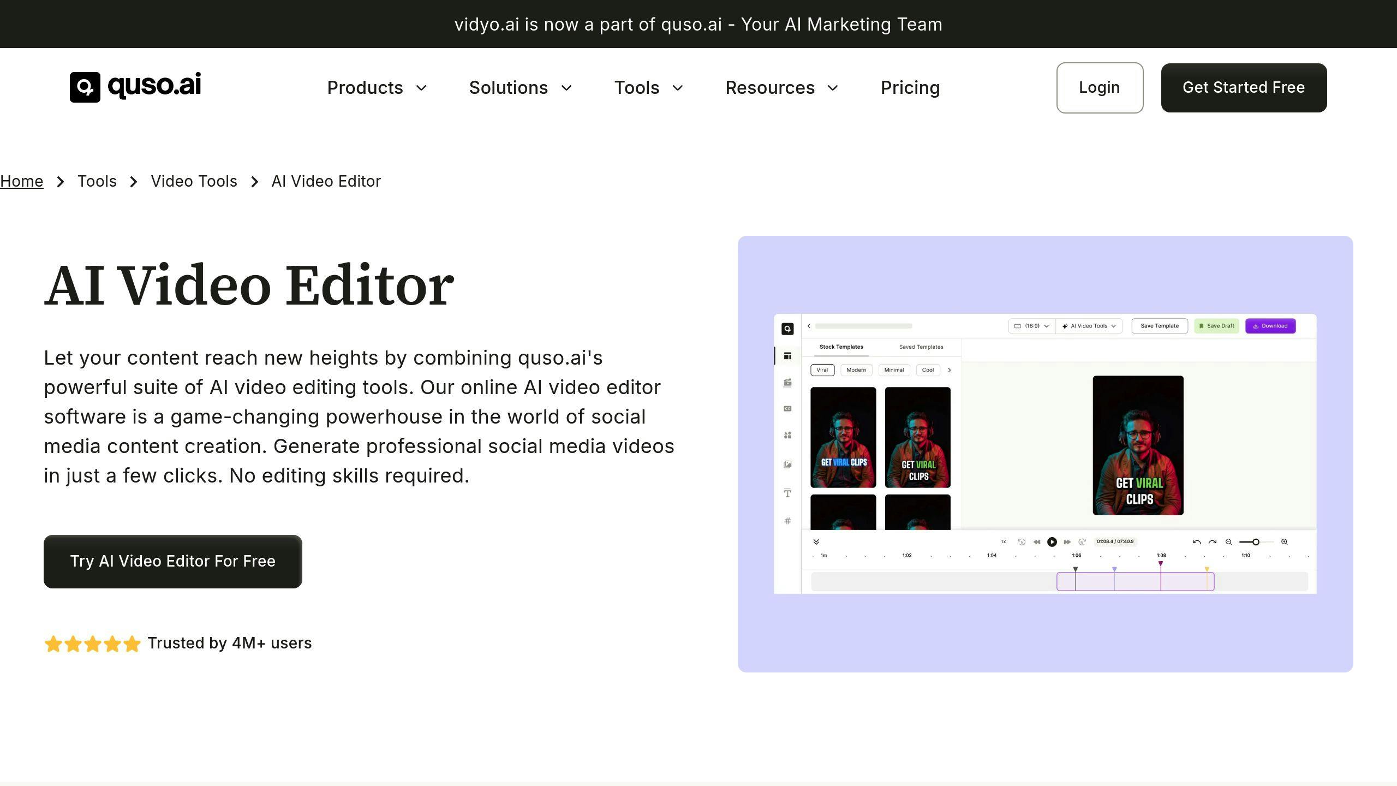Open the image media icon in editor sidebar
The width and height of the screenshot is (1397, 786).
(x=787, y=465)
